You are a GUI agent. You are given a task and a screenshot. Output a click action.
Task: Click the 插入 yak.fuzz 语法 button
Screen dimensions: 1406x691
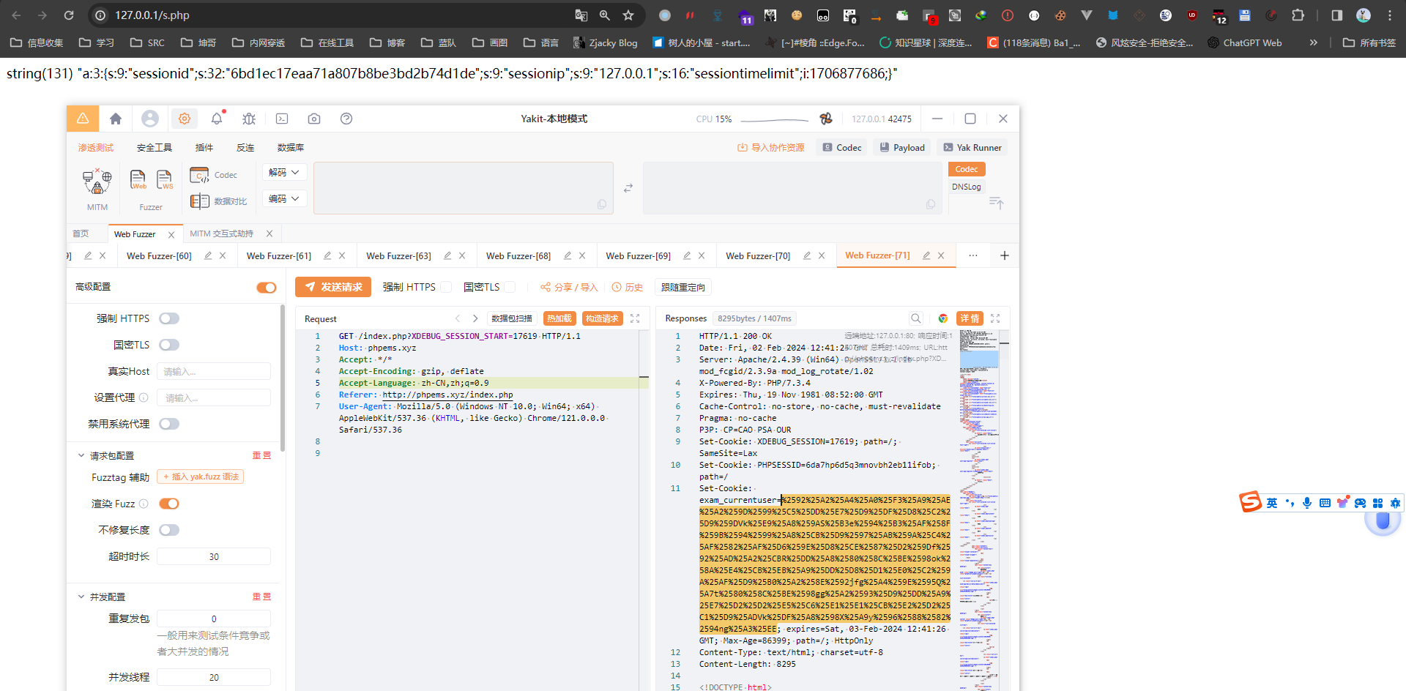click(201, 477)
